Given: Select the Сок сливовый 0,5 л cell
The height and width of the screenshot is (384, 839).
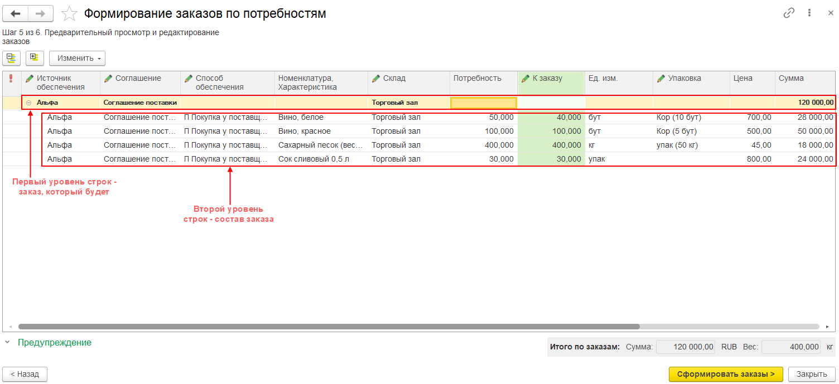Looking at the screenshot, I should (x=321, y=159).
